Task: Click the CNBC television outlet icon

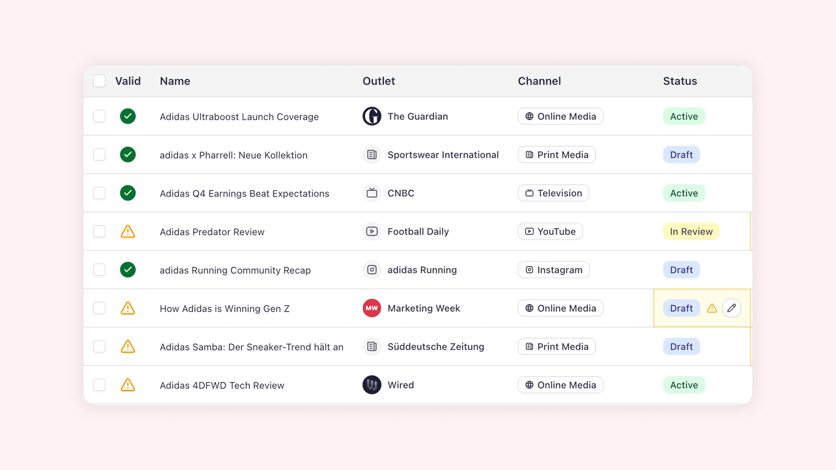Action: coord(372,193)
